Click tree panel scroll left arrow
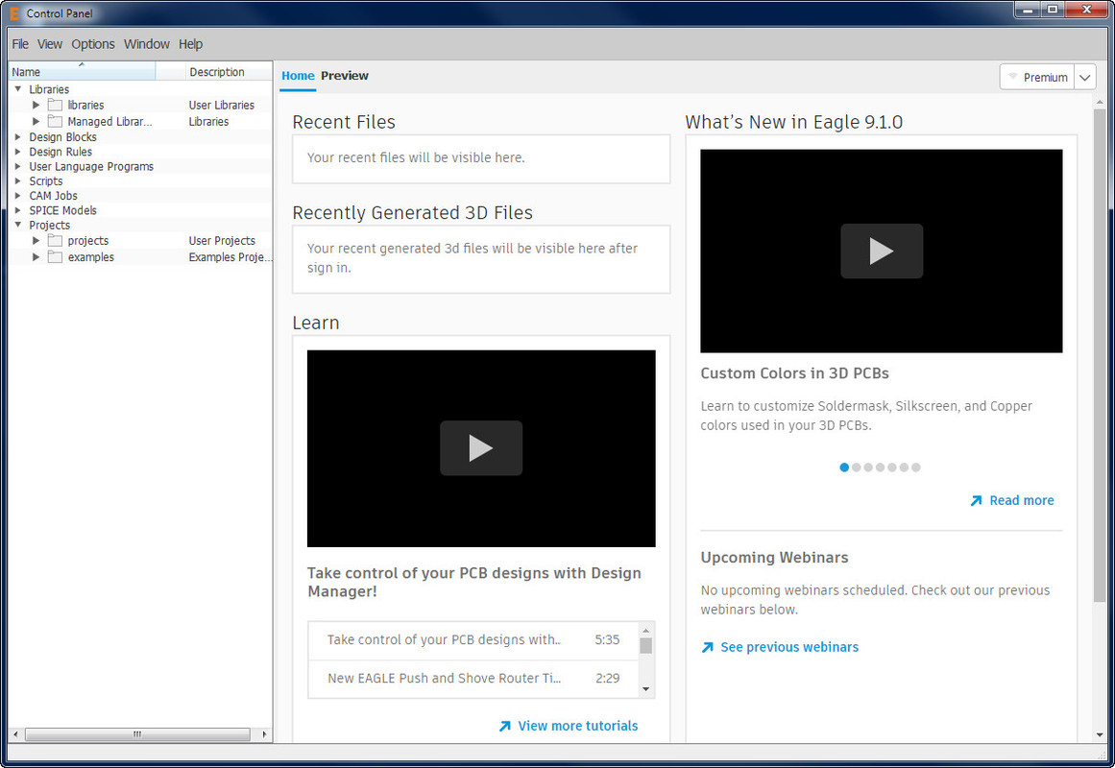 pos(15,733)
